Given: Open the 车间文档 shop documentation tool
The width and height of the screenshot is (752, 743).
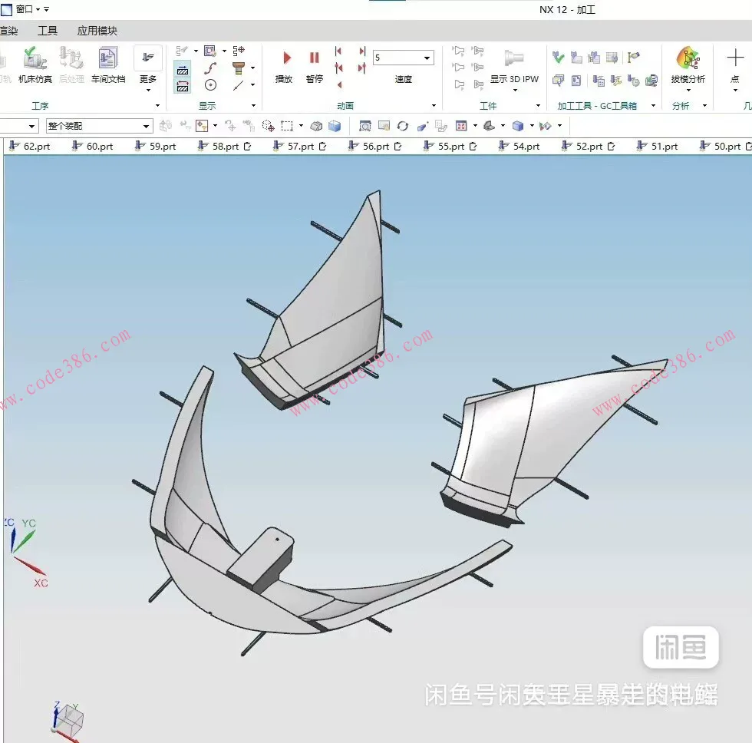Looking at the screenshot, I should pos(108,65).
